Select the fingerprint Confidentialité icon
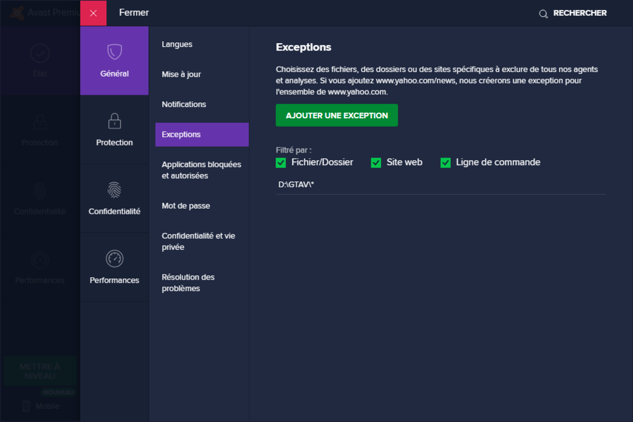 [115, 190]
